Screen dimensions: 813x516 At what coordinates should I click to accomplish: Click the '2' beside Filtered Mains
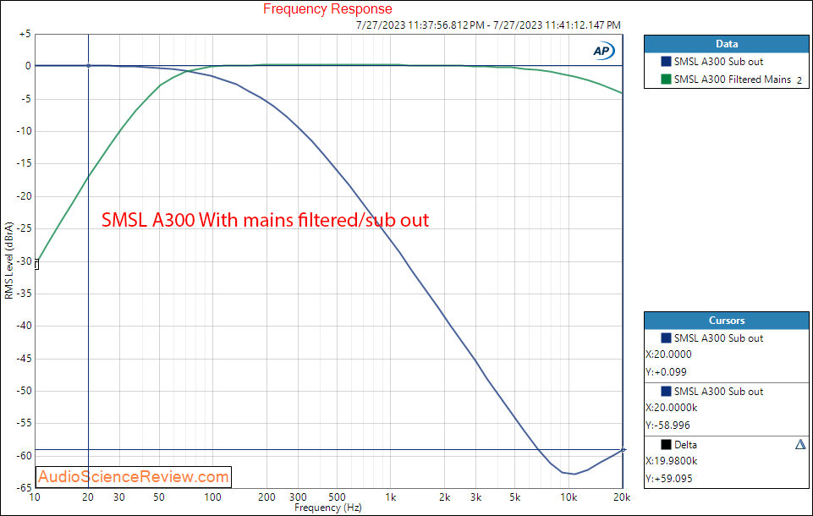click(x=799, y=80)
